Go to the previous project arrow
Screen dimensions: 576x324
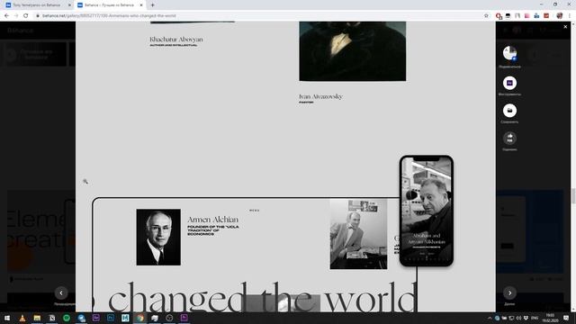tap(61, 292)
